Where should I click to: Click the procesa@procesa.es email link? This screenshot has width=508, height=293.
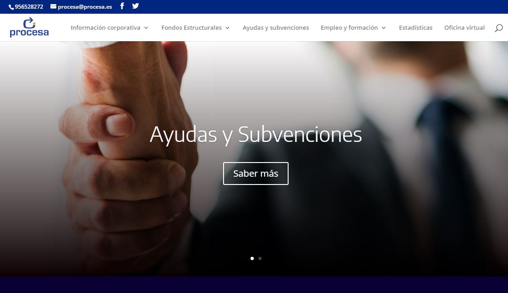[85, 7]
